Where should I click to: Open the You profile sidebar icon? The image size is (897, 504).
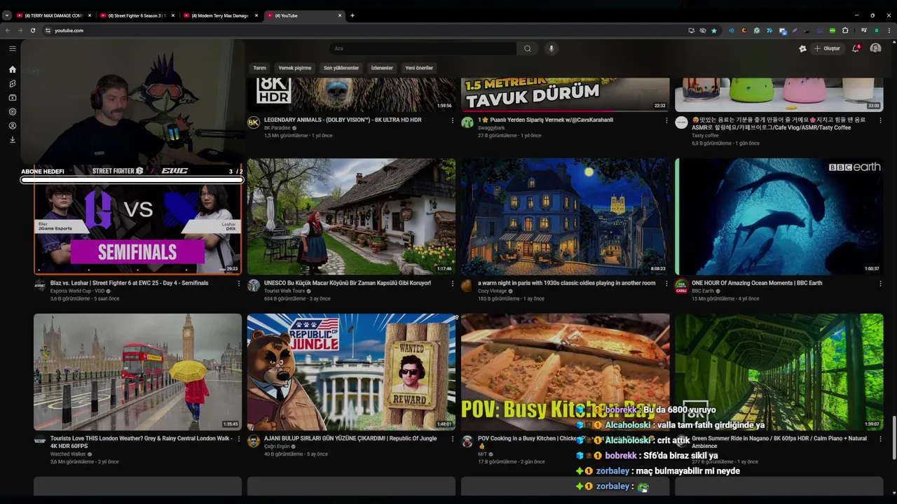(12, 125)
